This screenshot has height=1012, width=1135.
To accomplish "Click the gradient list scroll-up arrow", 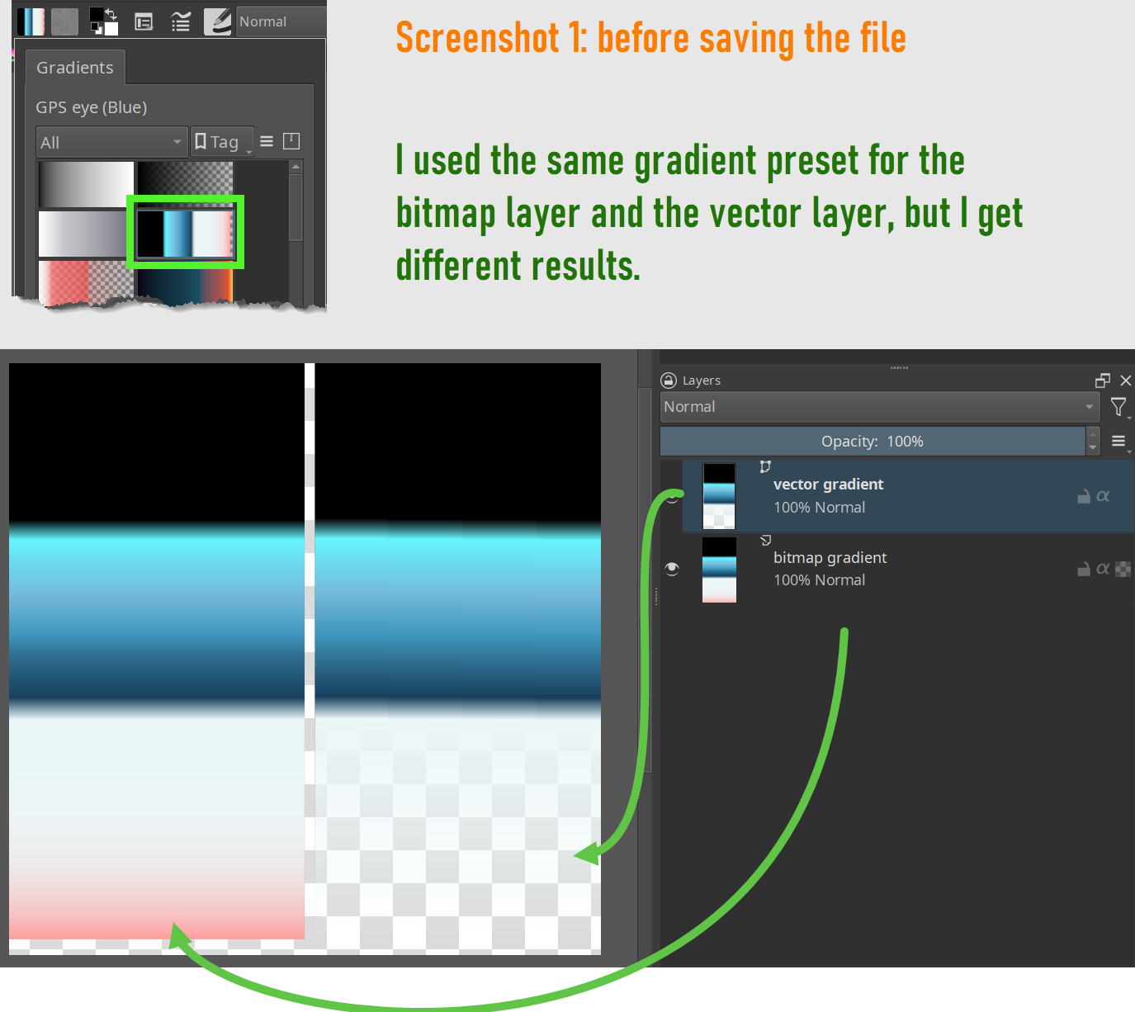I will tap(296, 167).
